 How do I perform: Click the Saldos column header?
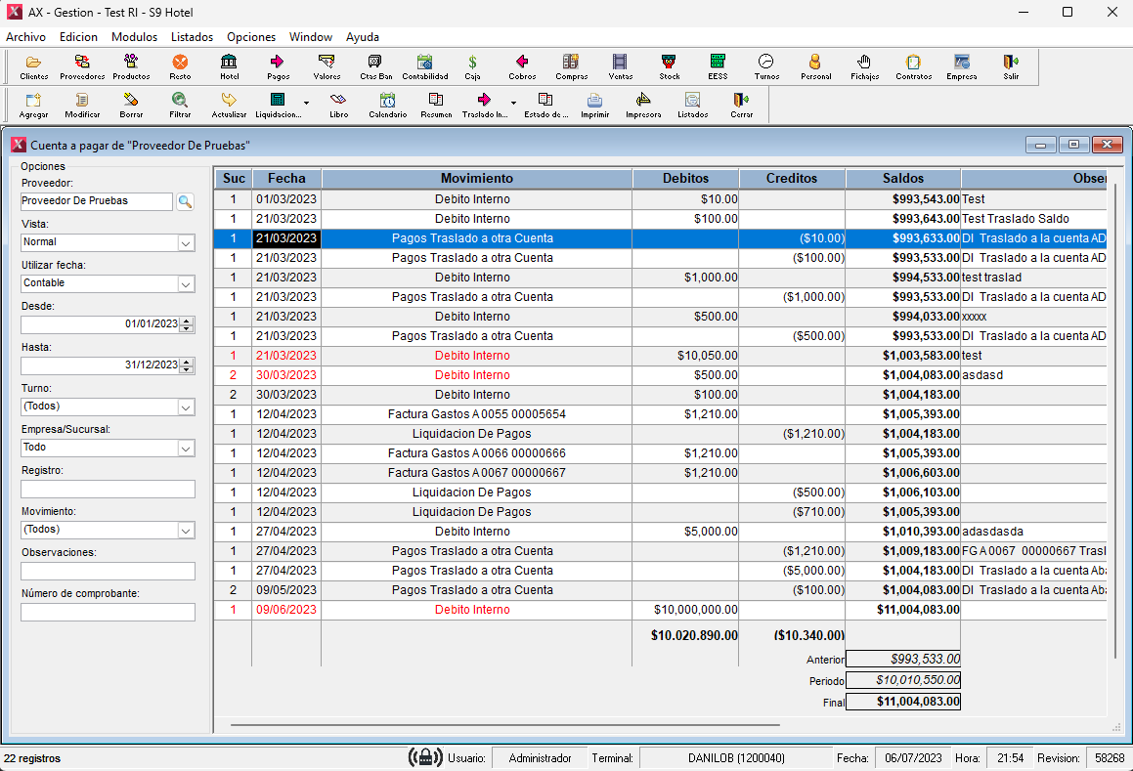902,179
